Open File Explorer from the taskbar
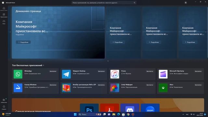Screen dimensions: 208x117 tap(114, 114)
